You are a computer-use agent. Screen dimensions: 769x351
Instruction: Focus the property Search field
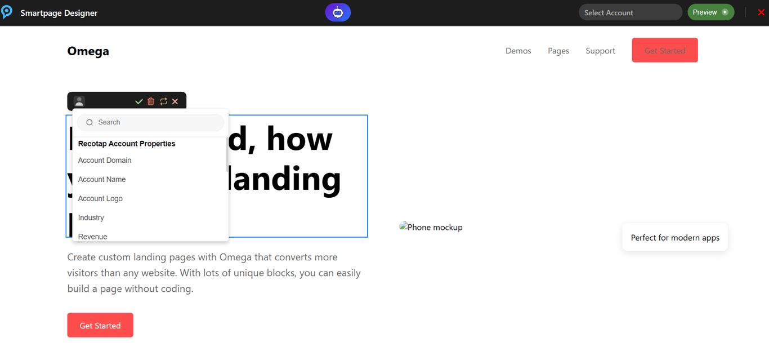click(x=150, y=122)
